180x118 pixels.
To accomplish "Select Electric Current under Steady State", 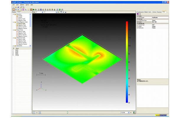I will [x=22, y=35].
